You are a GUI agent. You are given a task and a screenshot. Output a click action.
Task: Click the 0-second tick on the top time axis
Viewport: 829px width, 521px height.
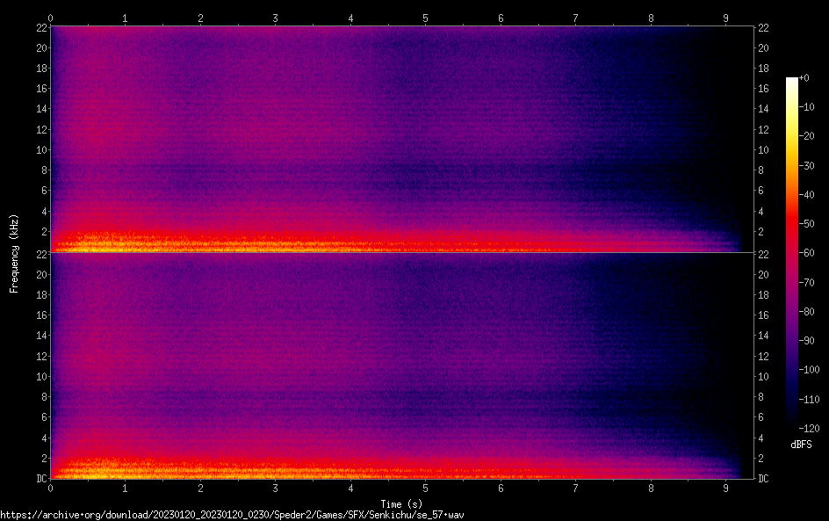pos(51,18)
